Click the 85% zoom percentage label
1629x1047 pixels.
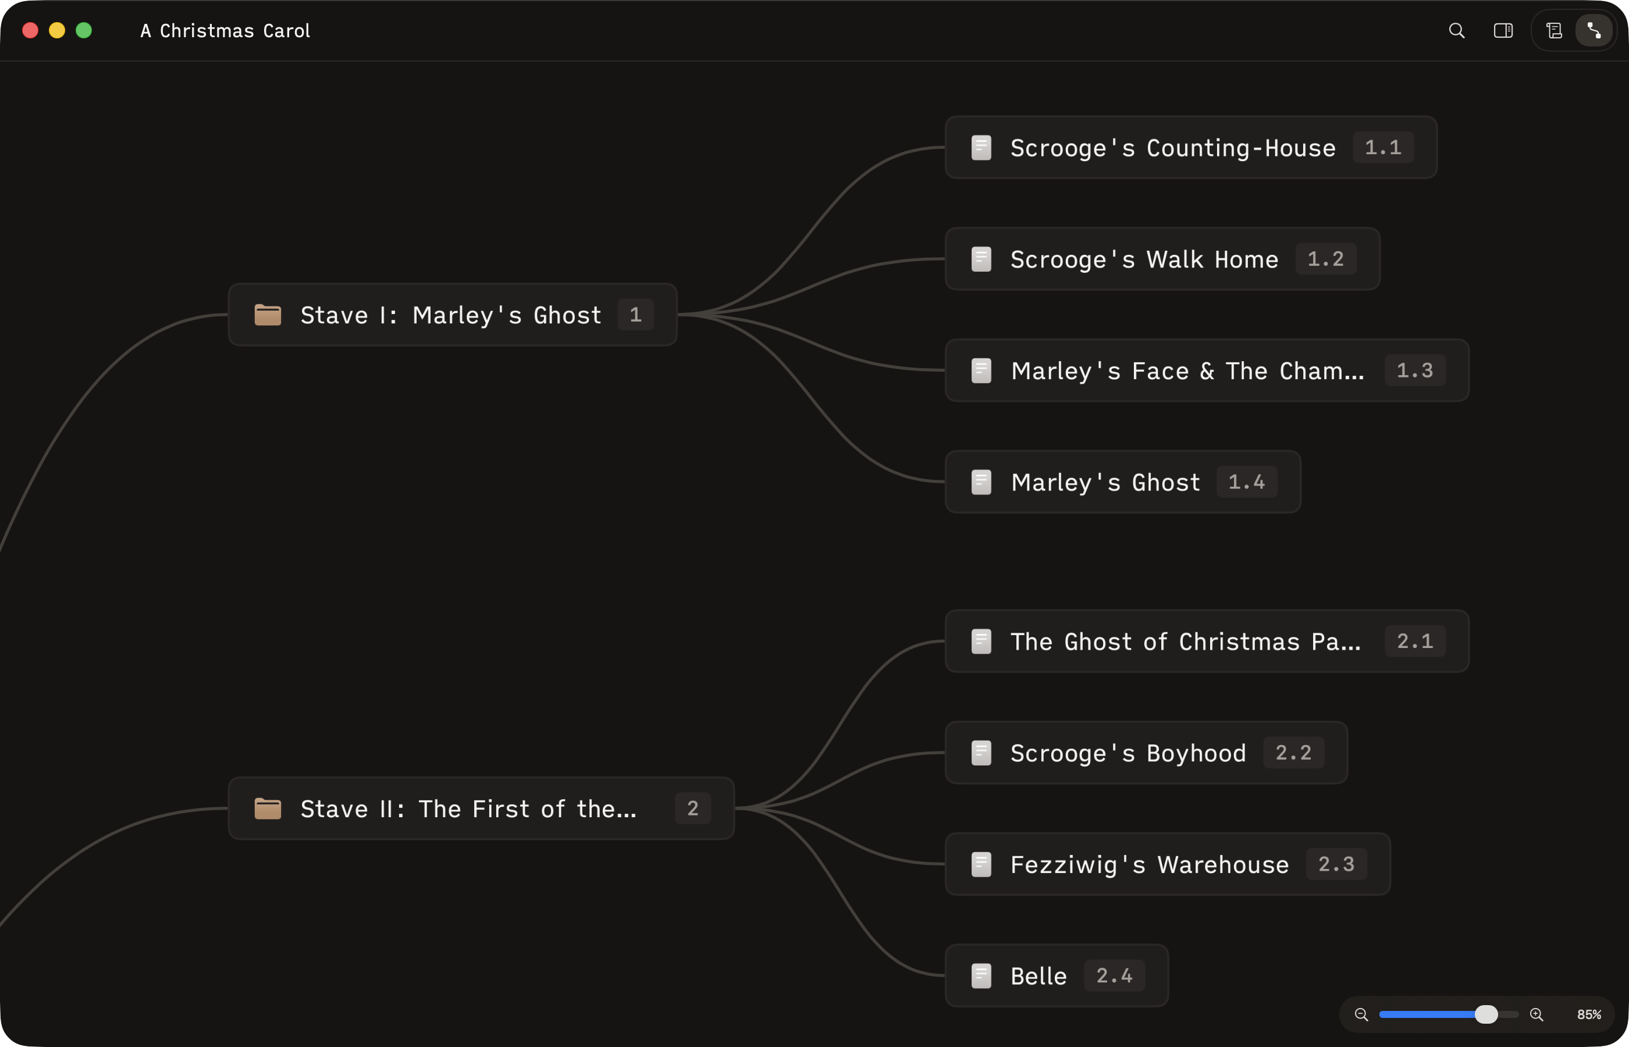(x=1589, y=1014)
